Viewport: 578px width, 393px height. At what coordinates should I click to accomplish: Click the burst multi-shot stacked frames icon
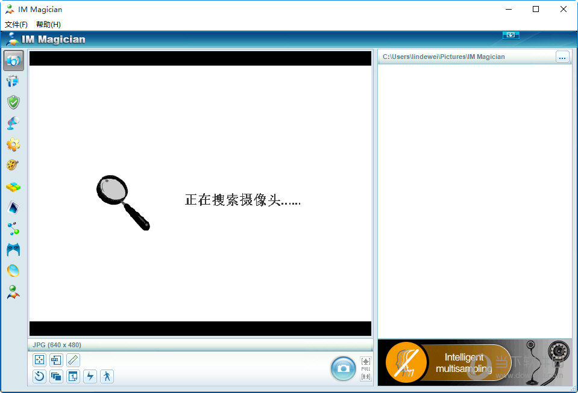click(56, 376)
